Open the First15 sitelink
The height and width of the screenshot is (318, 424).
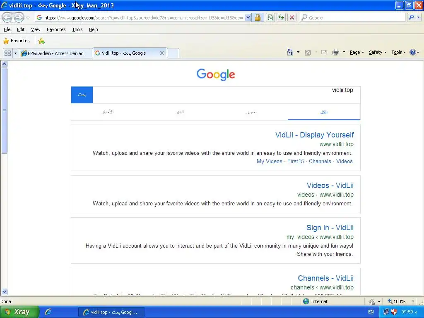(296, 161)
